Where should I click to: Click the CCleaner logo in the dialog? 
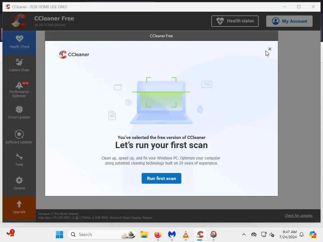74,55
